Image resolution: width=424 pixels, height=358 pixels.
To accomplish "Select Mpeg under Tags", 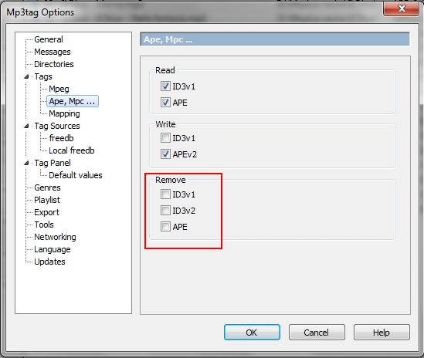I will pyautogui.click(x=59, y=89).
